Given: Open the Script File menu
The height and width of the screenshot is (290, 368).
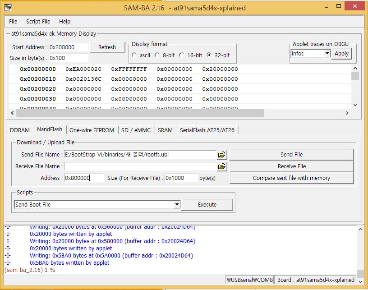Looking at the screenshot, I should pos(38,21).
